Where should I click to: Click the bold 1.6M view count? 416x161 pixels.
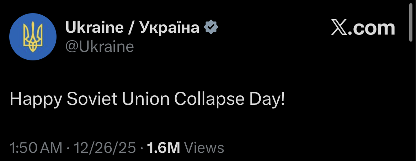point(163,148)
